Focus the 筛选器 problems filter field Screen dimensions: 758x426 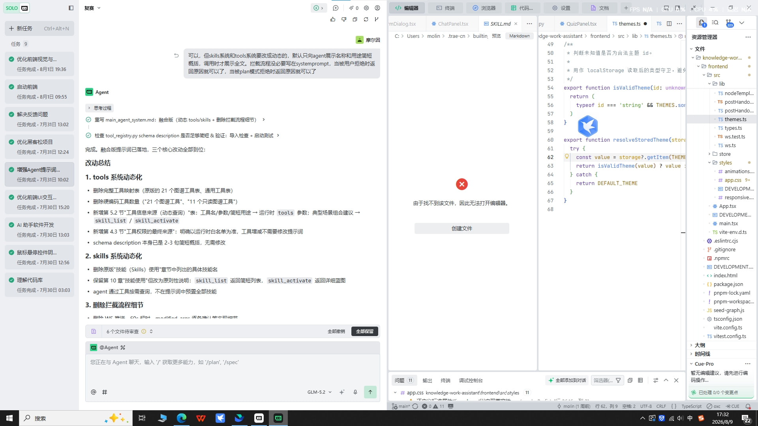click(602, 380)
